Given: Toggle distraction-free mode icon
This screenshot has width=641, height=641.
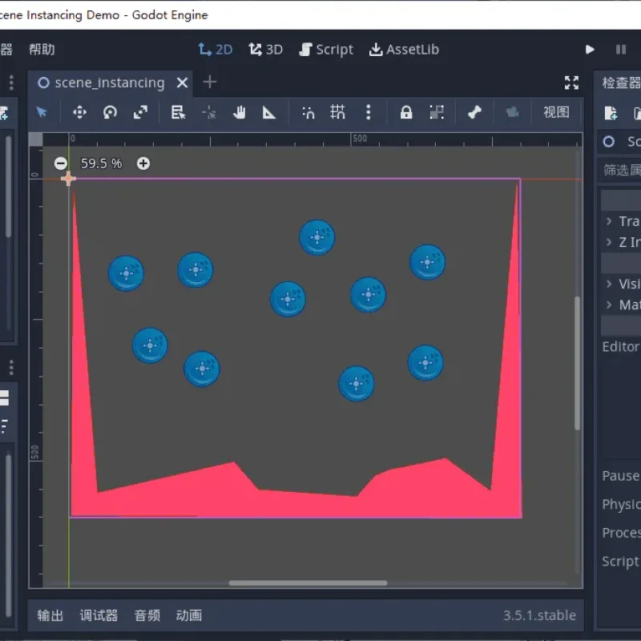Looking at the screenshot, I should pyautogui.click(x=571, y=83).
